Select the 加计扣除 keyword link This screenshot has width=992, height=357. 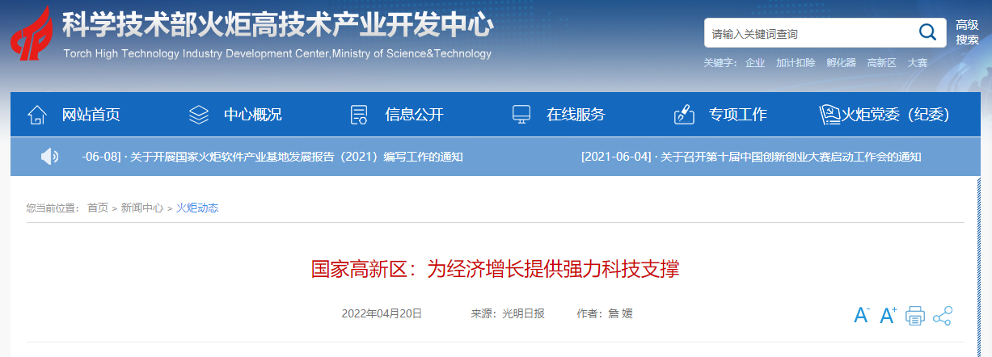tap(796, 63)
